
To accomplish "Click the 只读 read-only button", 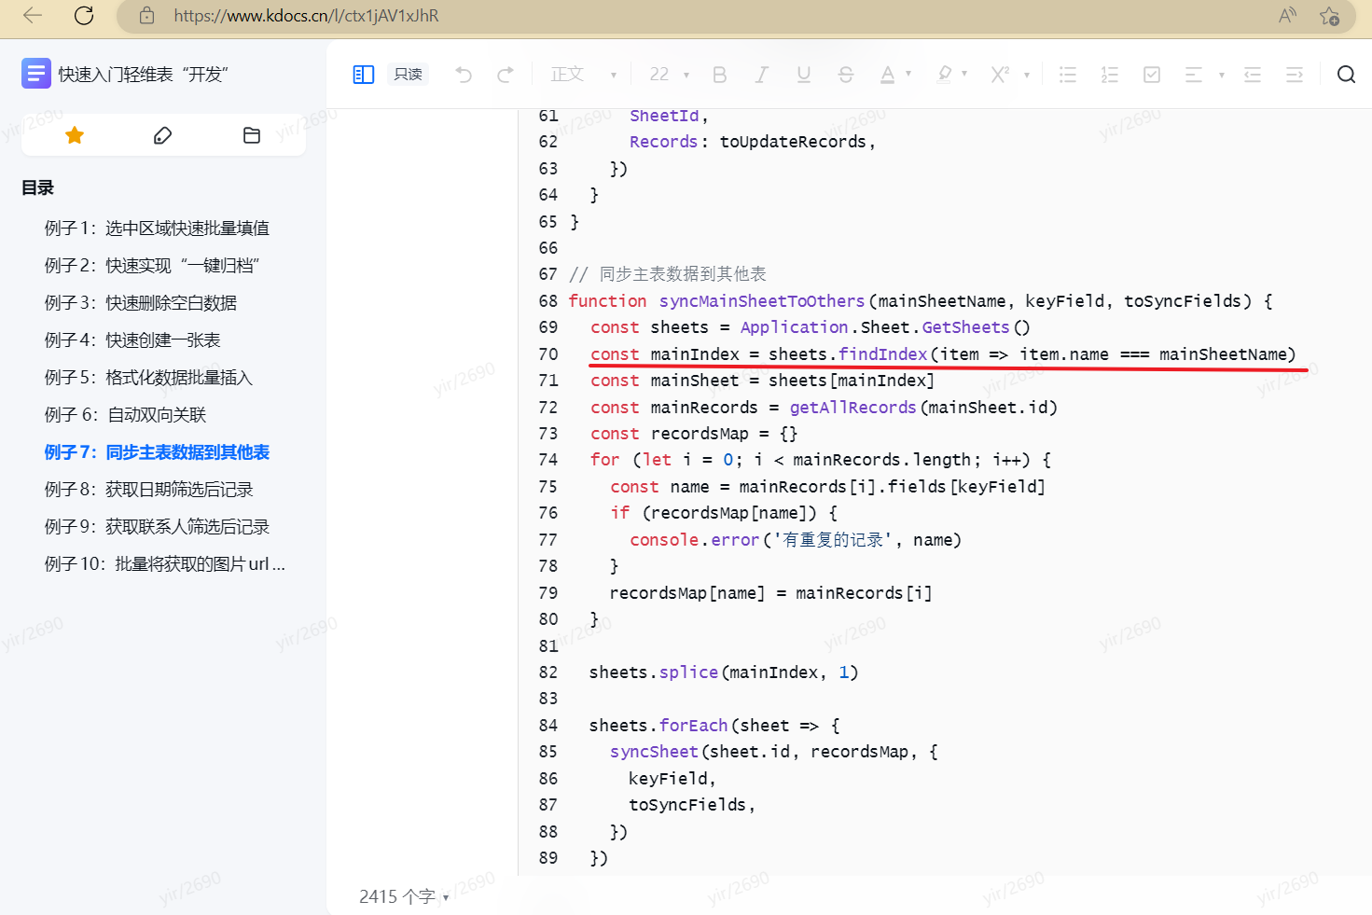I will 408,75.
